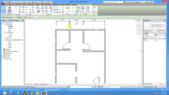
Task: Open the Manage ribbon tab
Action: click(68, 4)
